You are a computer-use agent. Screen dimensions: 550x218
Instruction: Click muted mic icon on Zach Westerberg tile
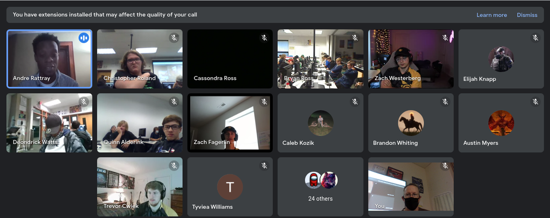445,37
